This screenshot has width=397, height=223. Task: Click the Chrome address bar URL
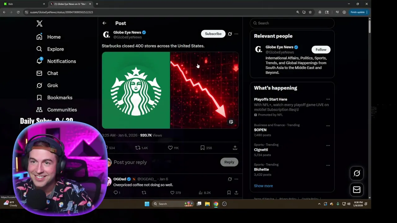click(61, 12)
